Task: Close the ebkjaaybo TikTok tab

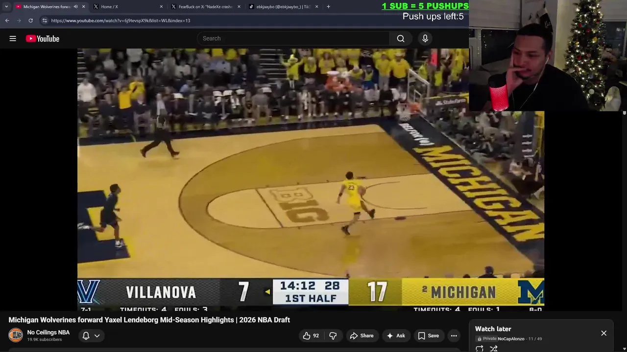Action: (x=316, y=7)
